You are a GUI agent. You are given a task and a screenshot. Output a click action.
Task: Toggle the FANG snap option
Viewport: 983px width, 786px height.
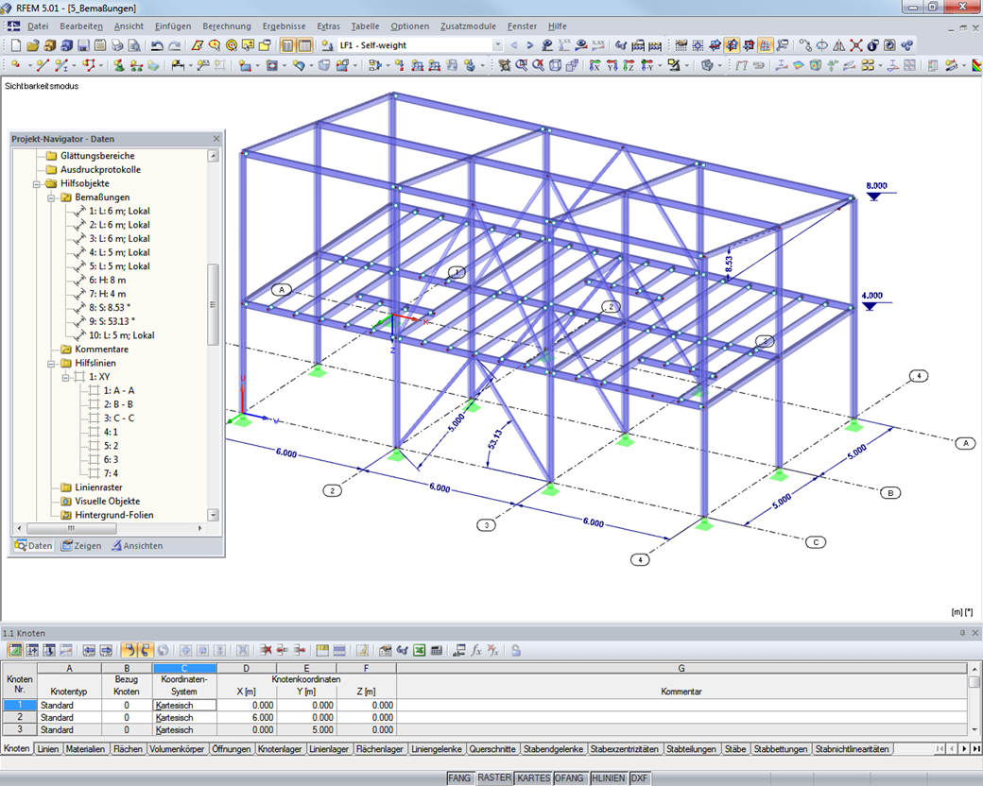pos(459,777)
